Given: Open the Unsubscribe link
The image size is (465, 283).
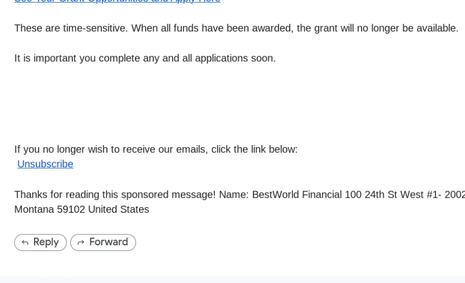Looking at the screenshot, I should click(x=45, y=164).
